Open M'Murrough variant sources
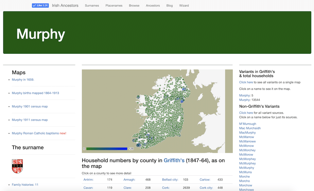This screenshot has width=314, height=191. point(248,124)
